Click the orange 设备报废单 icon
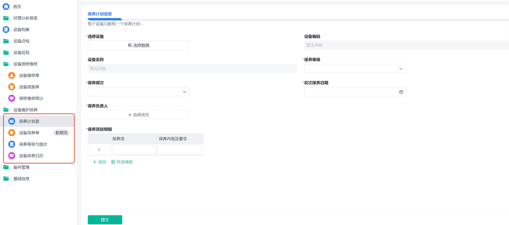This screenshot has width=509, height=225. click(x=12, y=87)
